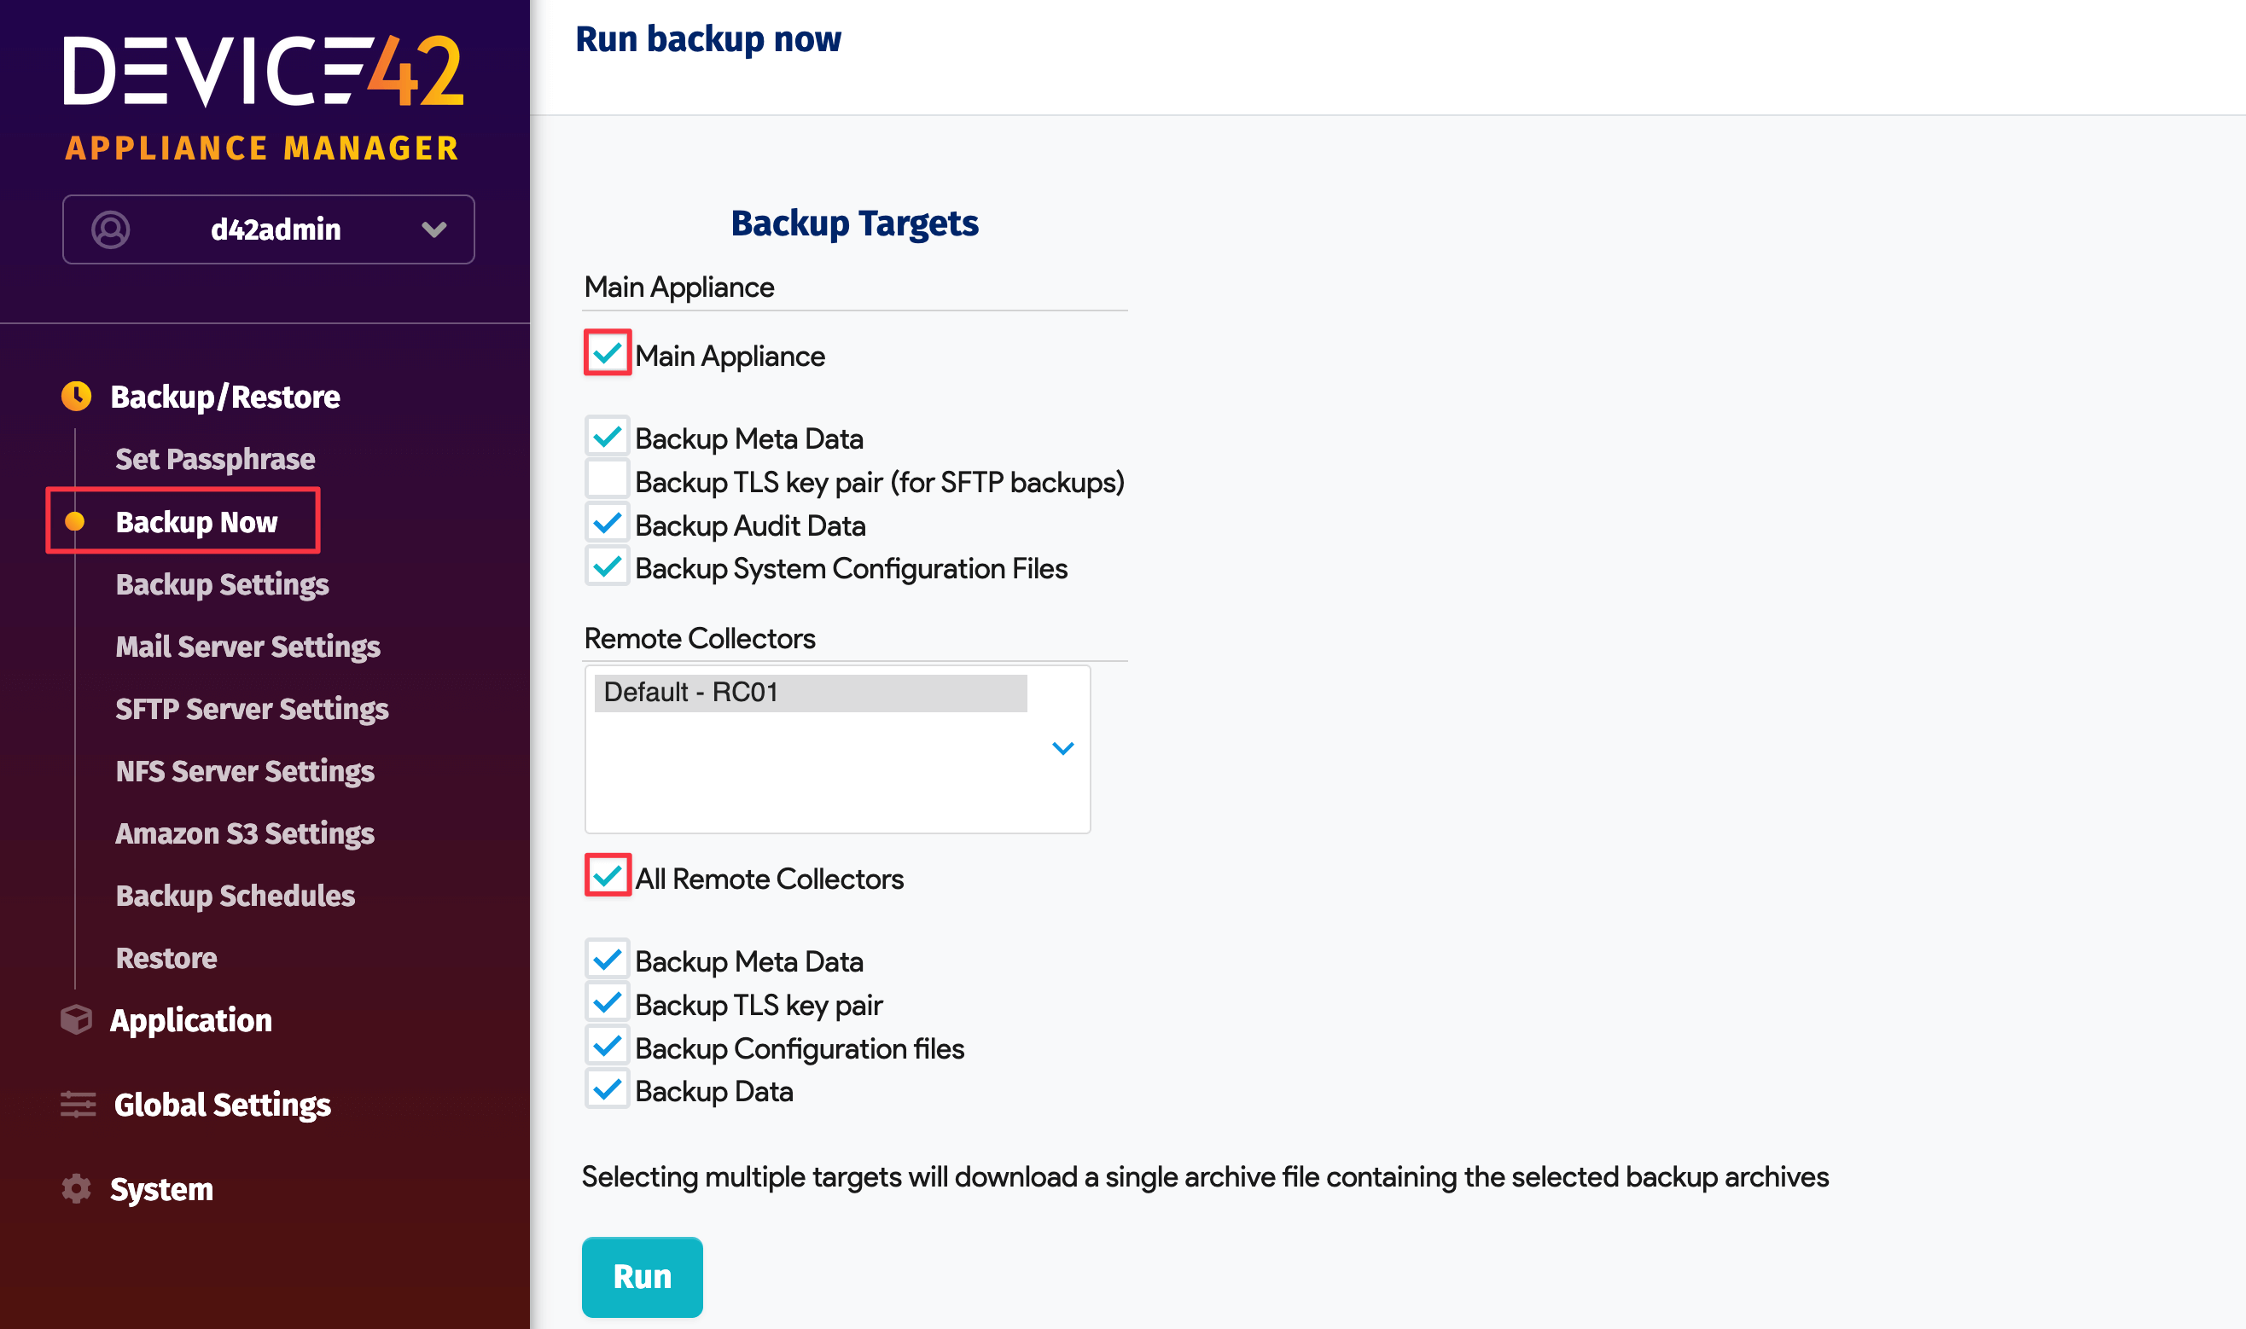
Task: Uncheck the Main Appliance checkbox
Action: click(608, 354)
